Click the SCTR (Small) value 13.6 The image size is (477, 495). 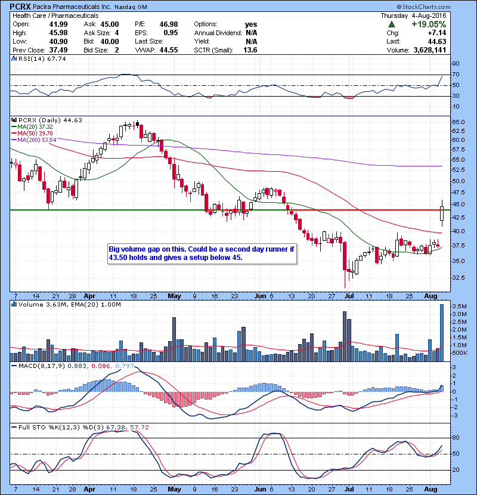[x=250, y=50]
